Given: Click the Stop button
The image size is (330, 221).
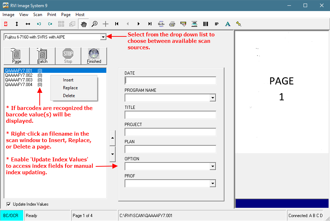Looking at the screenshot, I should click(68, 56).
